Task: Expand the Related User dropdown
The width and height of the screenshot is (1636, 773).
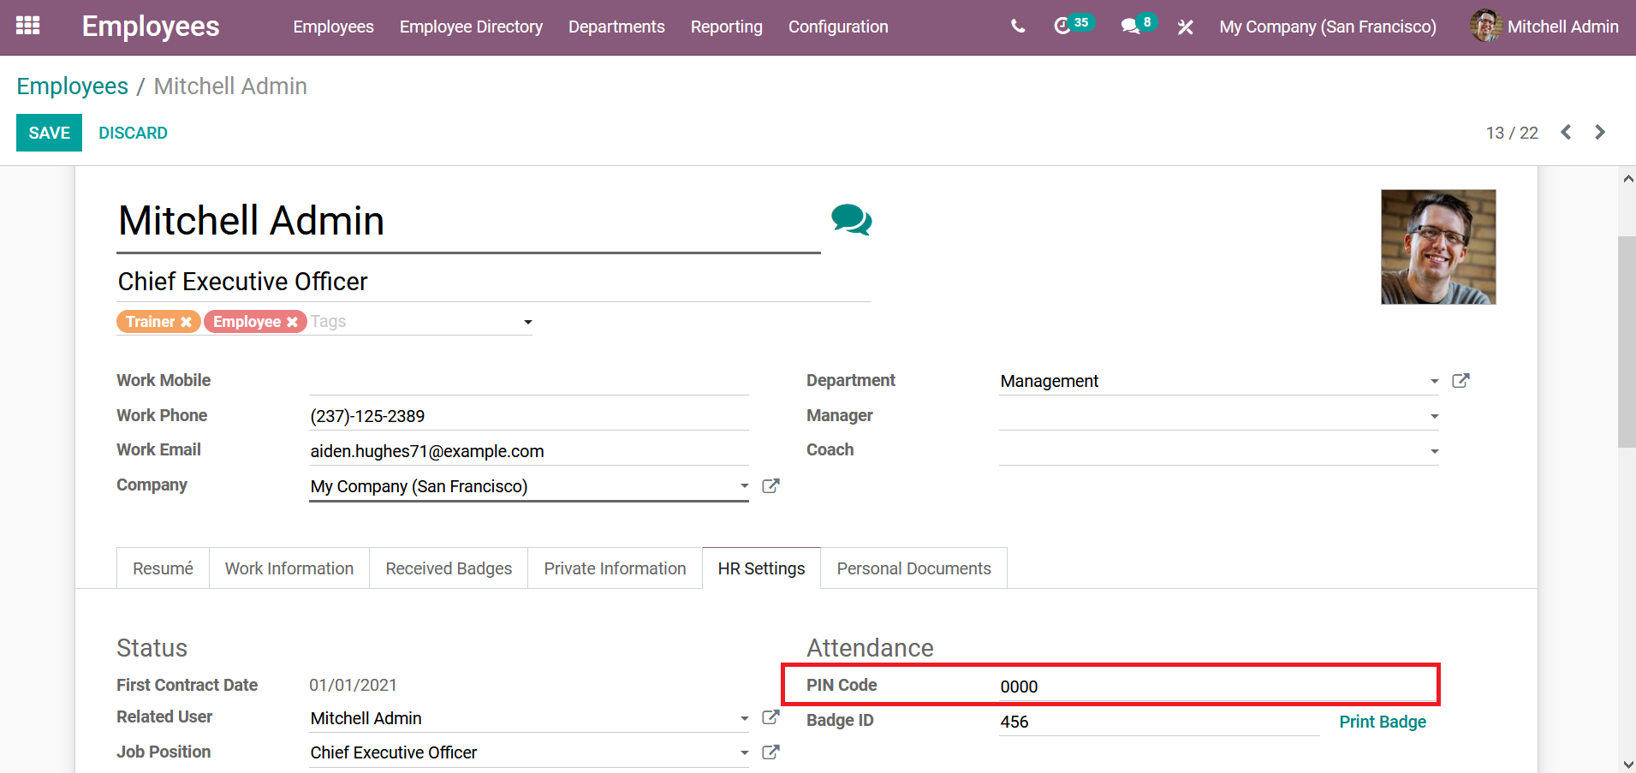Action: [744, 718]
